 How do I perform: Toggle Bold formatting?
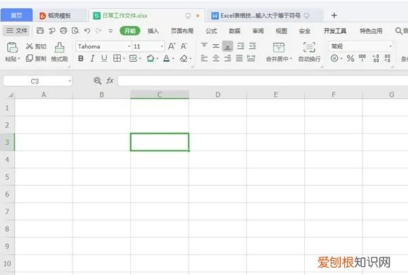[81, 58]
